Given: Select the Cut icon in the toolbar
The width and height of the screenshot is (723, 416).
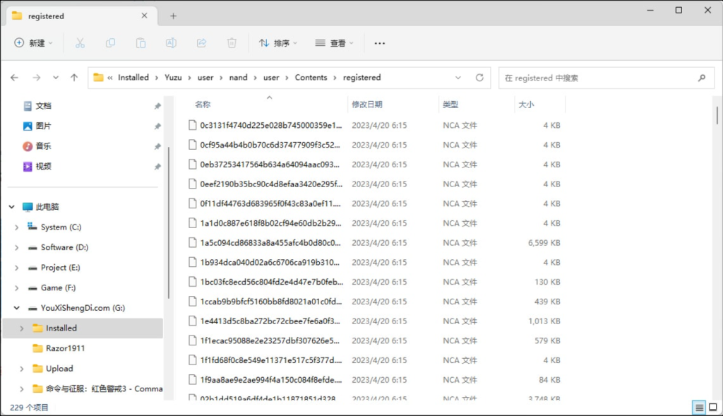Looking at the screenshot, I should 80,43.
